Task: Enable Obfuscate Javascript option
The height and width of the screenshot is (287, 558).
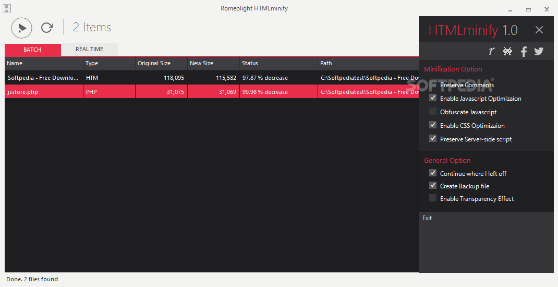Action: [433, 112]
